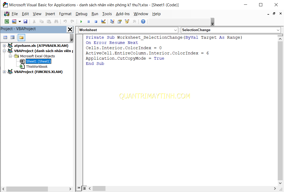Image resolution: width=284 pixels, height=192 pixels.
Task: Open the Add-Ins menu
Action: tap(123, 14)
